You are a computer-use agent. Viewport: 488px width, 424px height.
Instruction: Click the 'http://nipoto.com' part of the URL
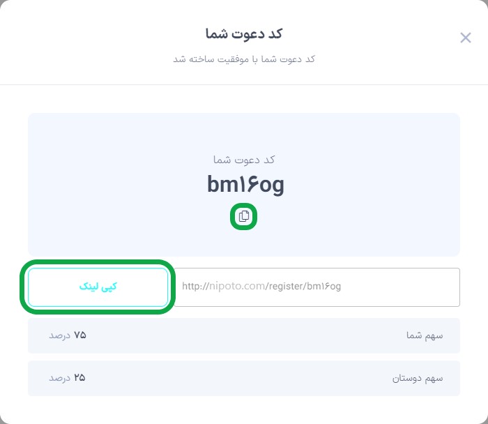click(x=224, y=286)
